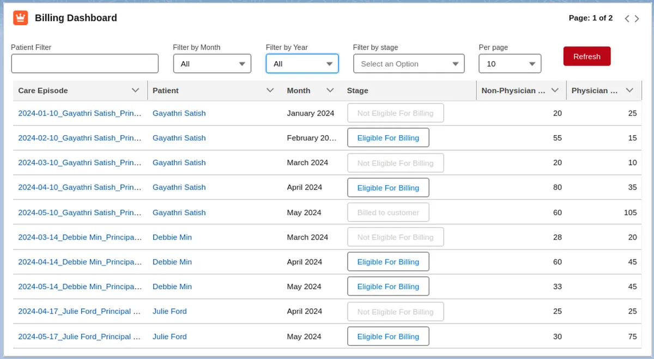Click the red Refresh button
Screen dimensions: 654x359
tap(587, 57)
